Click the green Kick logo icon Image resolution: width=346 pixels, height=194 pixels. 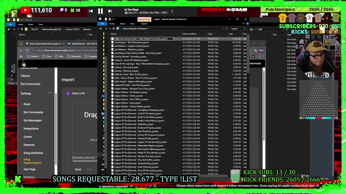click(72, 10)
